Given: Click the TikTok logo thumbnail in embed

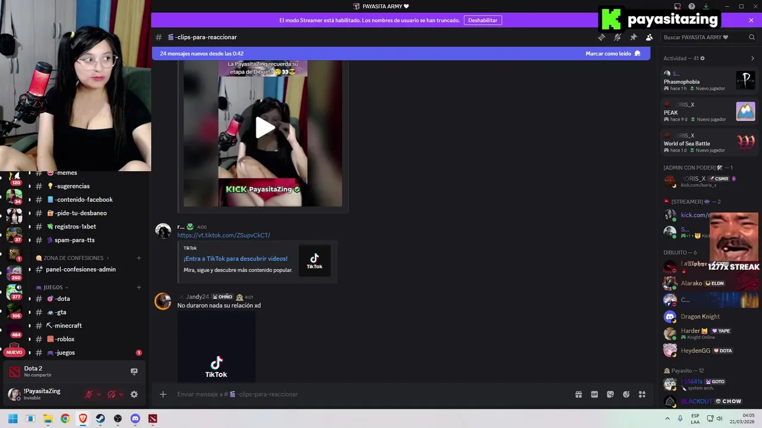Looking at the screenshot, I should pos(314,262).
